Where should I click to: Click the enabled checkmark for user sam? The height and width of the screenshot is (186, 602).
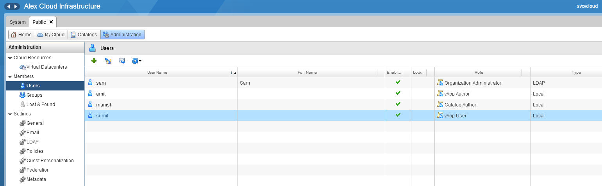click(x=398, y=82)
